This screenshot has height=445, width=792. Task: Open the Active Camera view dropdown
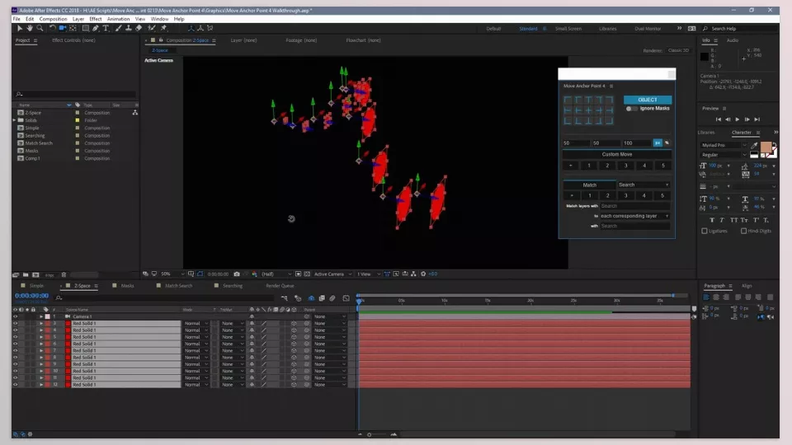coord(332,274)
